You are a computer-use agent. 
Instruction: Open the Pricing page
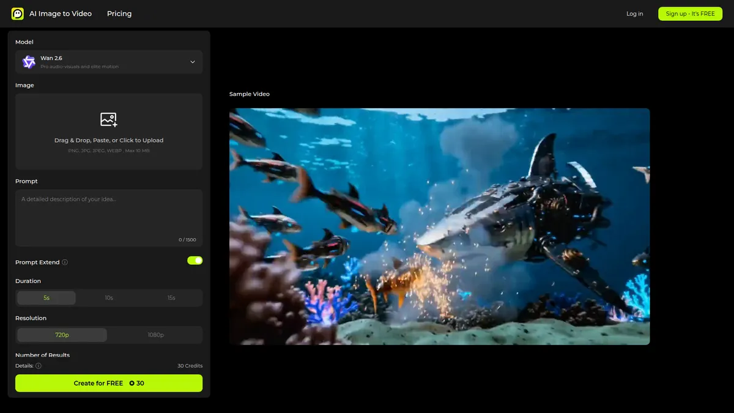pyautogui.click(x=119, y=13)
